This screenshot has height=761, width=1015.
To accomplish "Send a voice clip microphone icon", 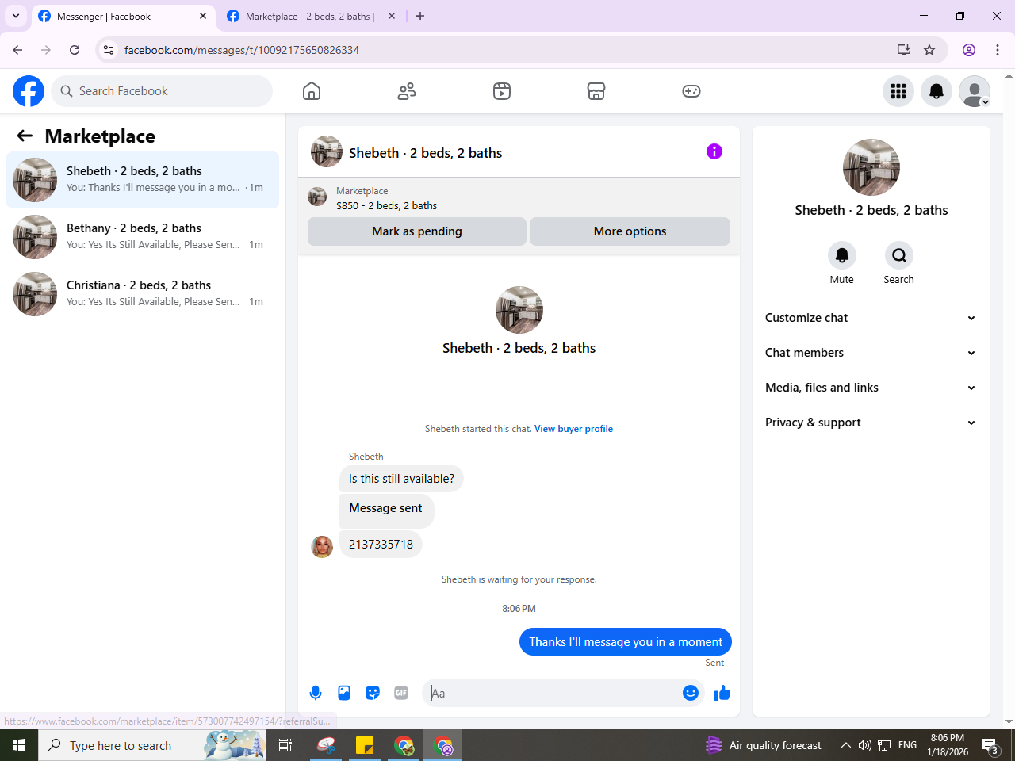I will [316, 693].
